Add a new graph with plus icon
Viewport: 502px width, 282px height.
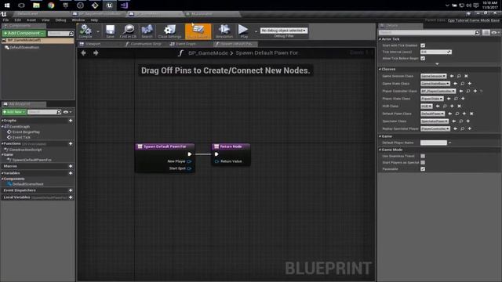[71, 121]
